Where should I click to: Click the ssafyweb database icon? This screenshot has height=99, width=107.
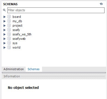click(9, 38)
